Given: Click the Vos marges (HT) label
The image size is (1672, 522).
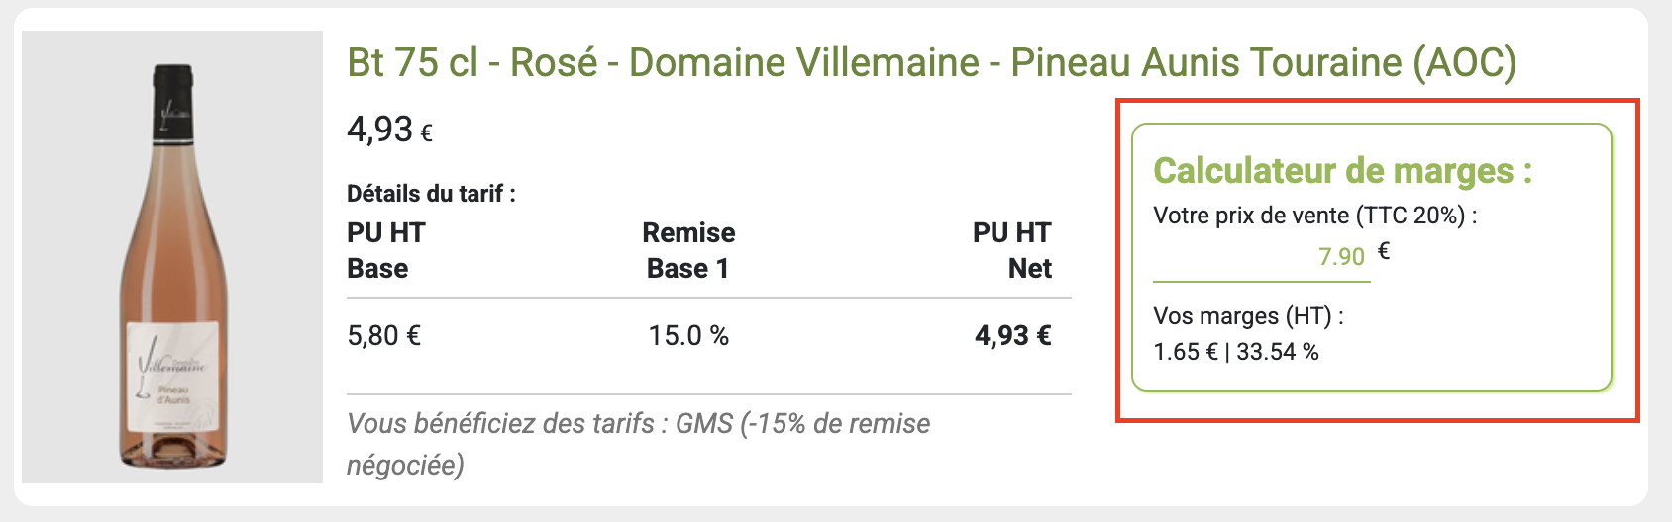Looking at the screenshot, I should click(1248, 316).
